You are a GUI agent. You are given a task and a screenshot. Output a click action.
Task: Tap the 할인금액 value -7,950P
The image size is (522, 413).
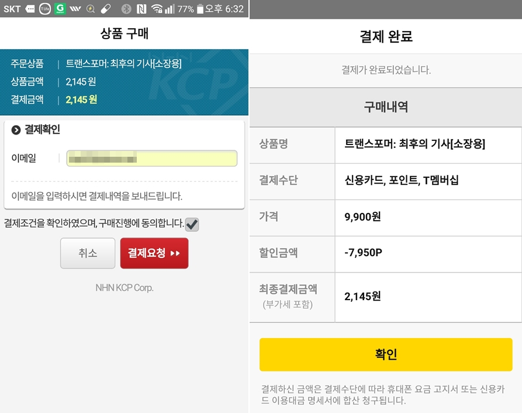[363, 253]
